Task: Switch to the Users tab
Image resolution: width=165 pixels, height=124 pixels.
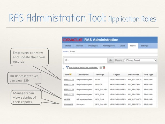Action: [x=122, y=46]
